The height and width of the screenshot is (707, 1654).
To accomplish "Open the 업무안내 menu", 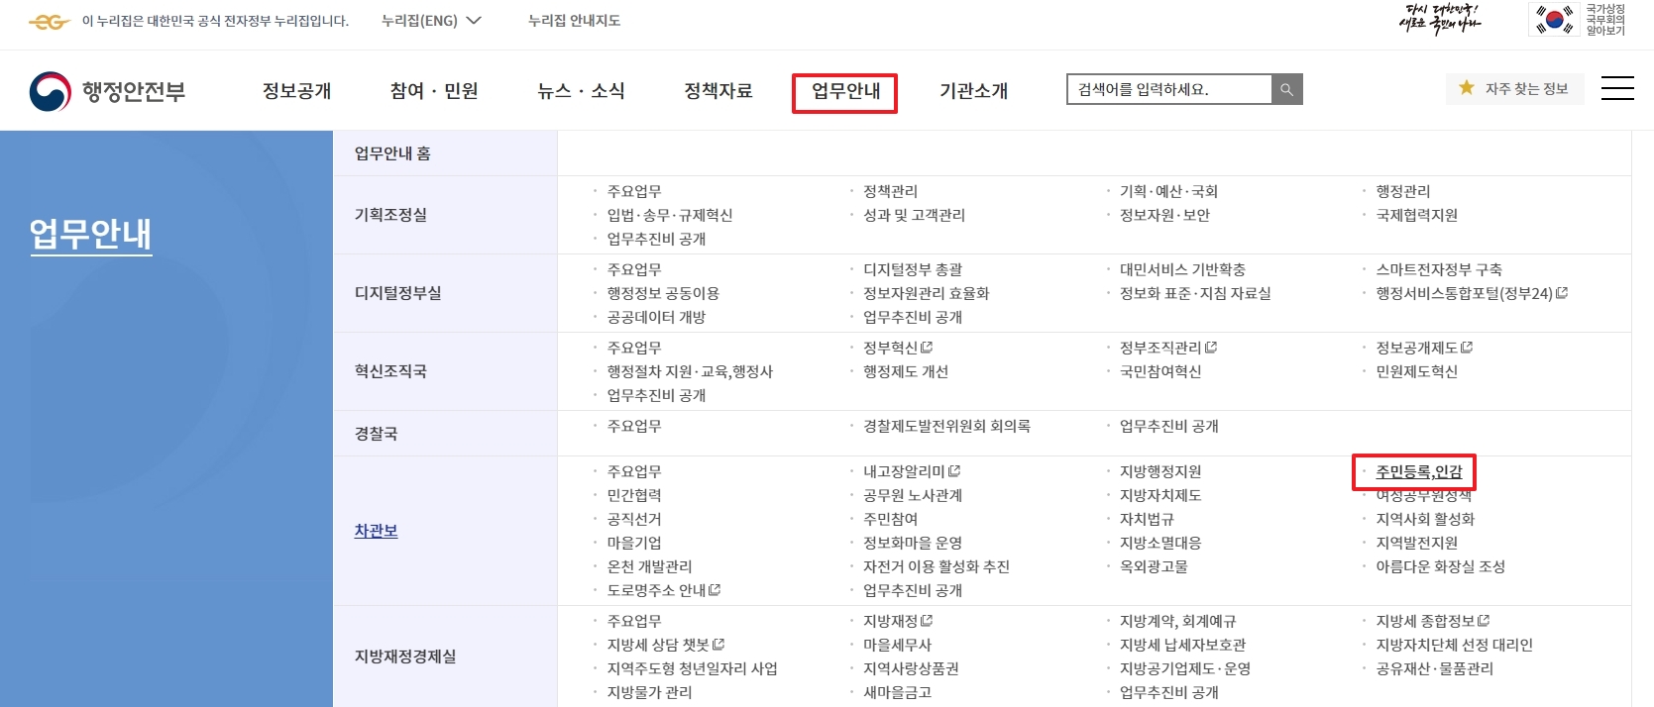I will (845, 92).
